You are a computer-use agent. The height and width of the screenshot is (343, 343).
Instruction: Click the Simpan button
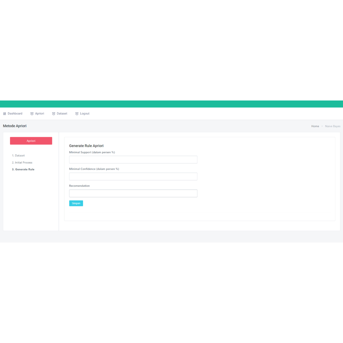click(x=76, y=203)
